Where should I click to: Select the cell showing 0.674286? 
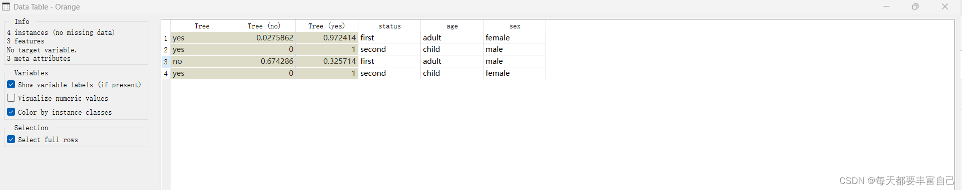[264, 61]
